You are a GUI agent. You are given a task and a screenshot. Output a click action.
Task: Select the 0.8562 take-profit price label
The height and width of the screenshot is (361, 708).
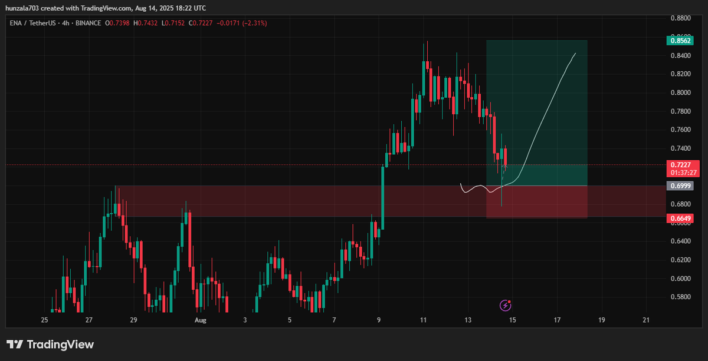(x=680, y=41)
